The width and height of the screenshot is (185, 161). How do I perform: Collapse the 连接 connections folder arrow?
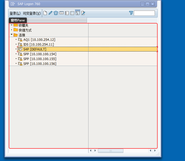[x=12, y=34]
